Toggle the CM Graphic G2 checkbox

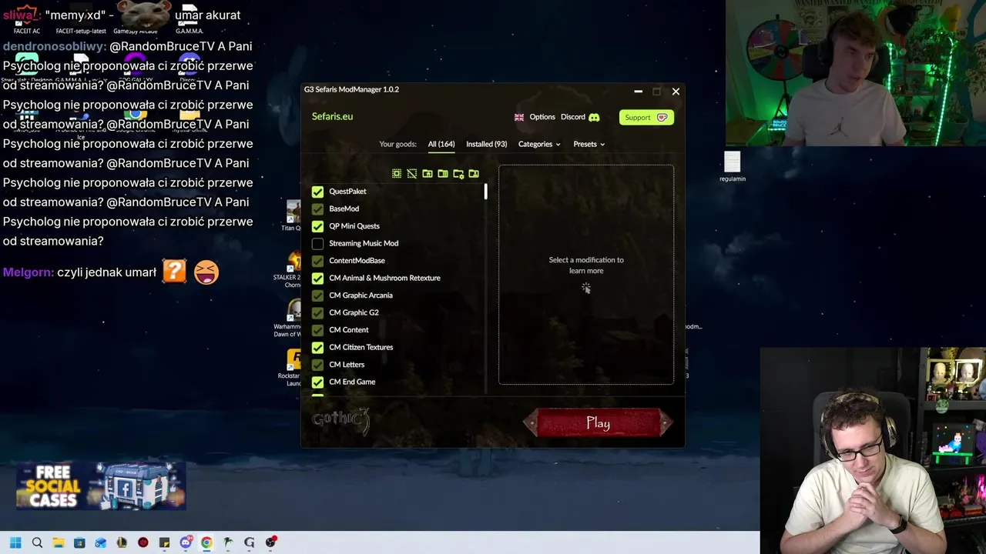pyautogui.click(x=317, y=312)
